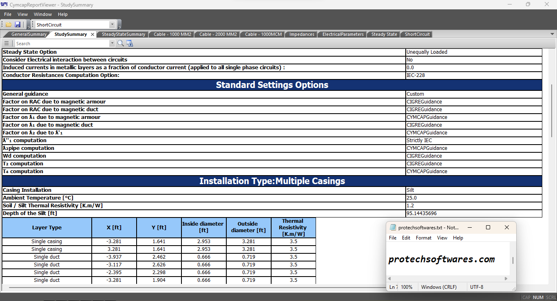Click the Notepad file icon in its title bar
Screen dimensions: 557x301
(393, 227)
